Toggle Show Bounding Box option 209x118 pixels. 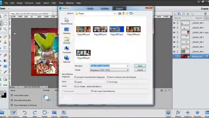12,100
